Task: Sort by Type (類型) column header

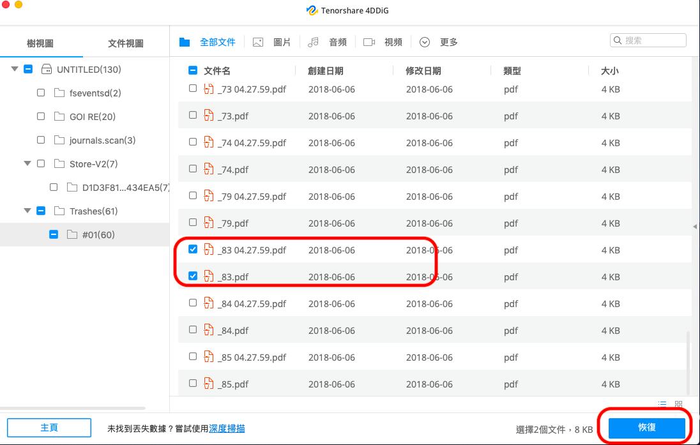Action: tap(512, 71)
